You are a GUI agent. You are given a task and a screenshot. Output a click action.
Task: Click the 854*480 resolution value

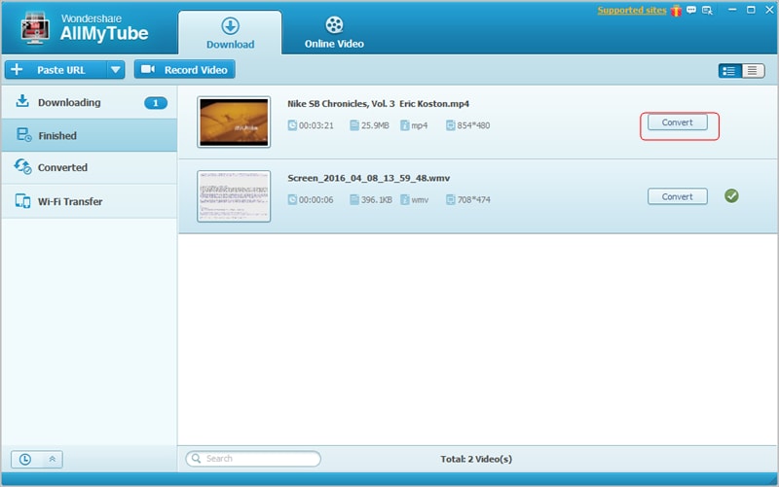point(473,125)
